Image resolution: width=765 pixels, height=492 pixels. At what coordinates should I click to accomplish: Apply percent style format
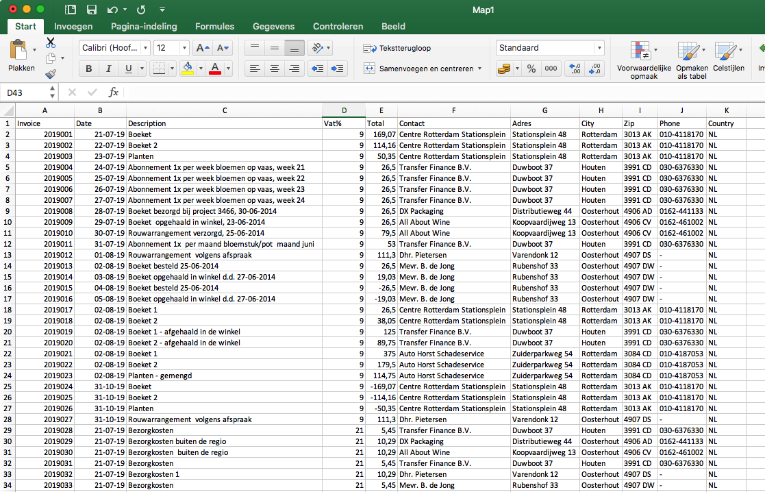[531, 69]
